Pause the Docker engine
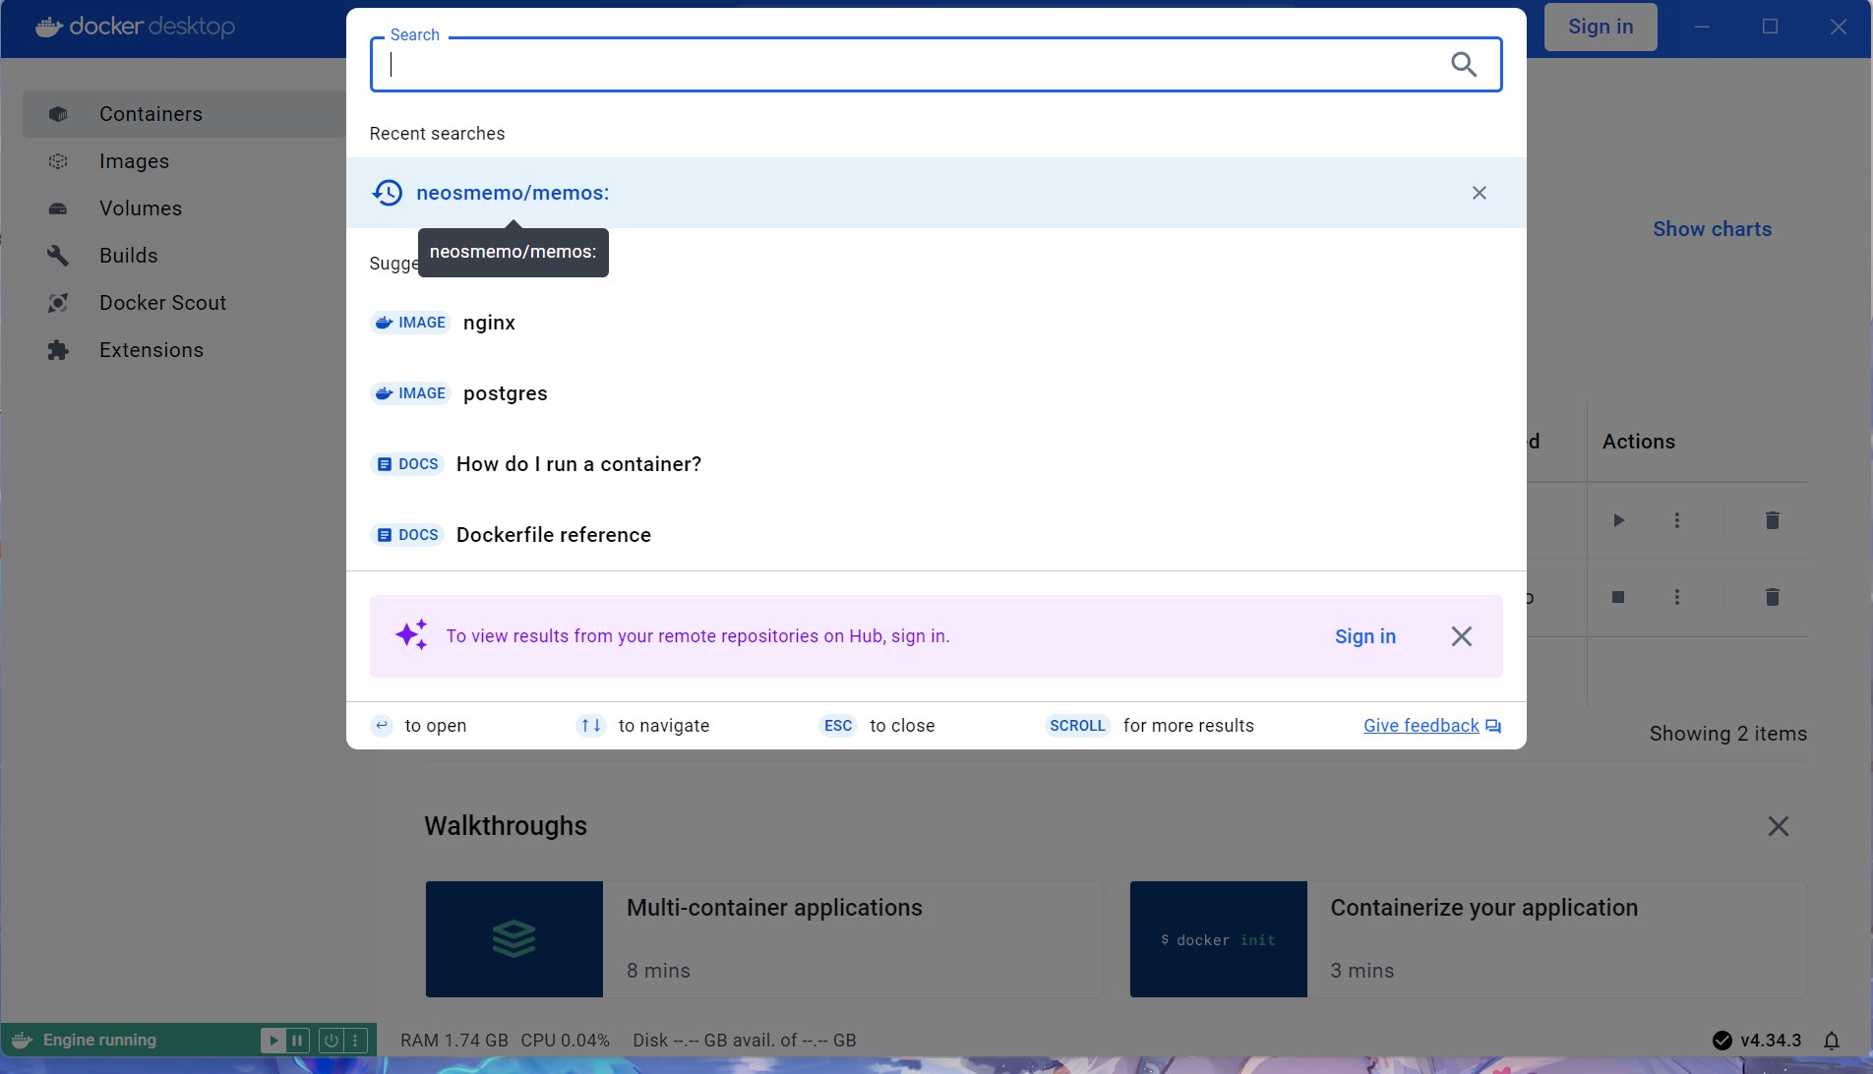1873x1074 pixels. [x=297, y=1041]
